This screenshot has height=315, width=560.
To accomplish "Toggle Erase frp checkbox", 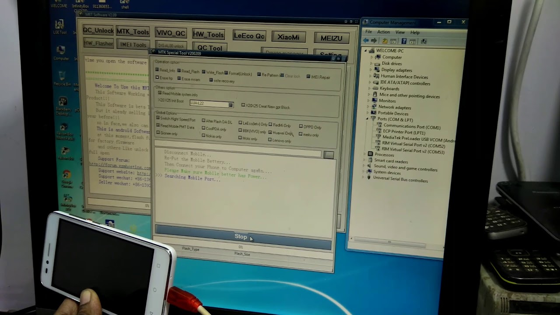I will point(157,77).
